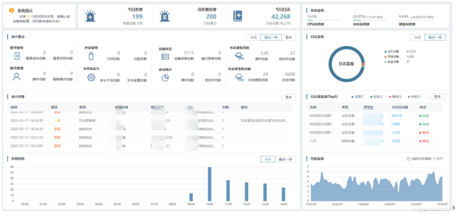Click the 14:00 bar in 告警趋势 chart
The image size is (455, 214).
(284, 194)
